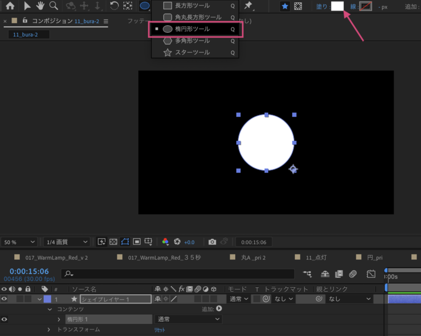Click the channel color display icon
Screen dimensions: 421x336
tap(166, 242)
